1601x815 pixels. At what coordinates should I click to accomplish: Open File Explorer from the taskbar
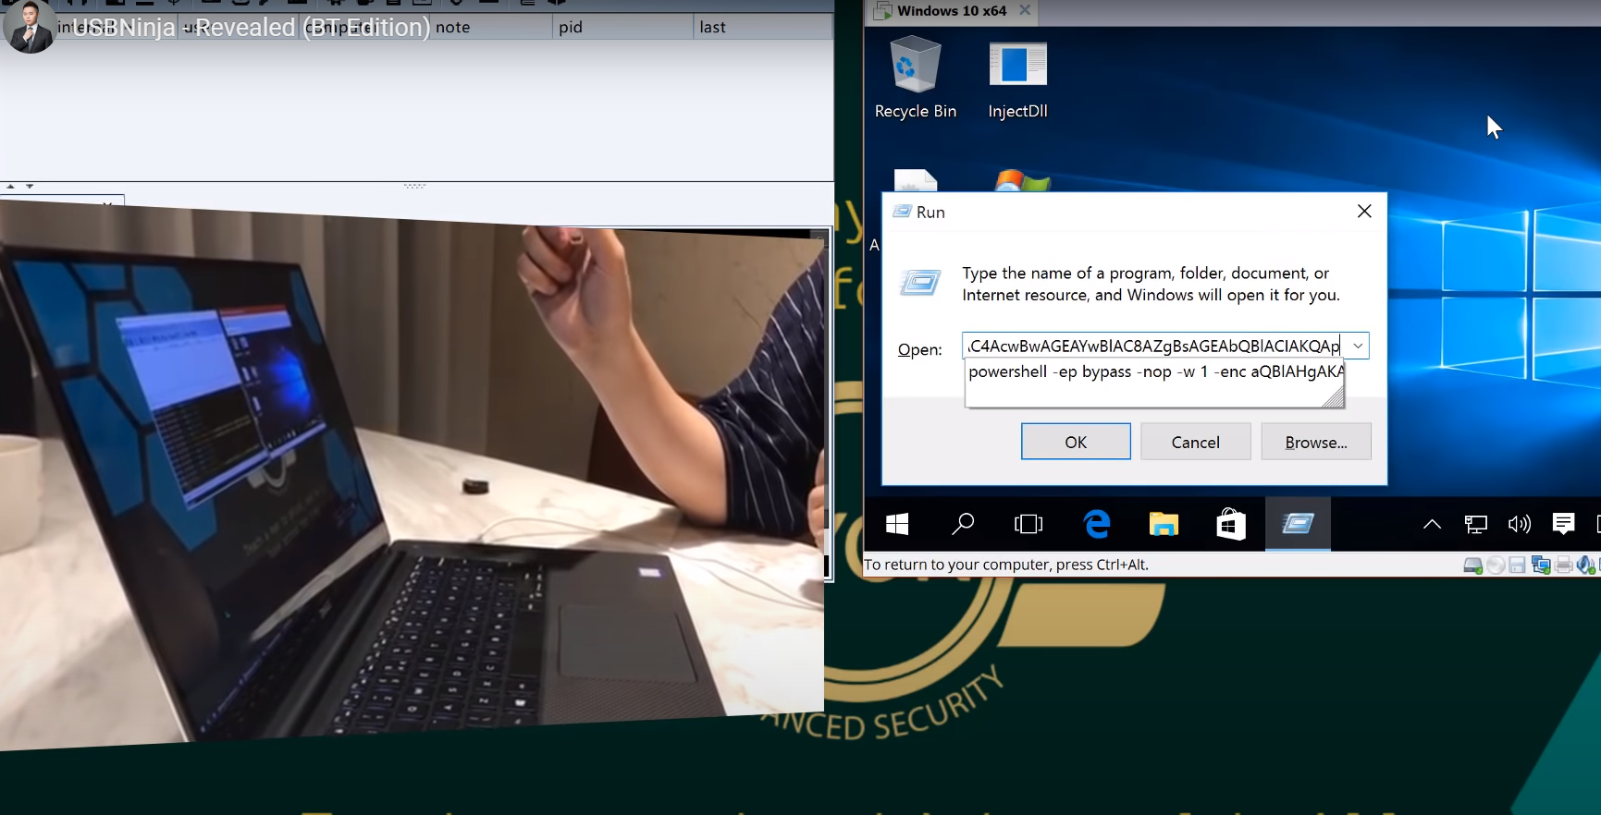coord(1164,524)
